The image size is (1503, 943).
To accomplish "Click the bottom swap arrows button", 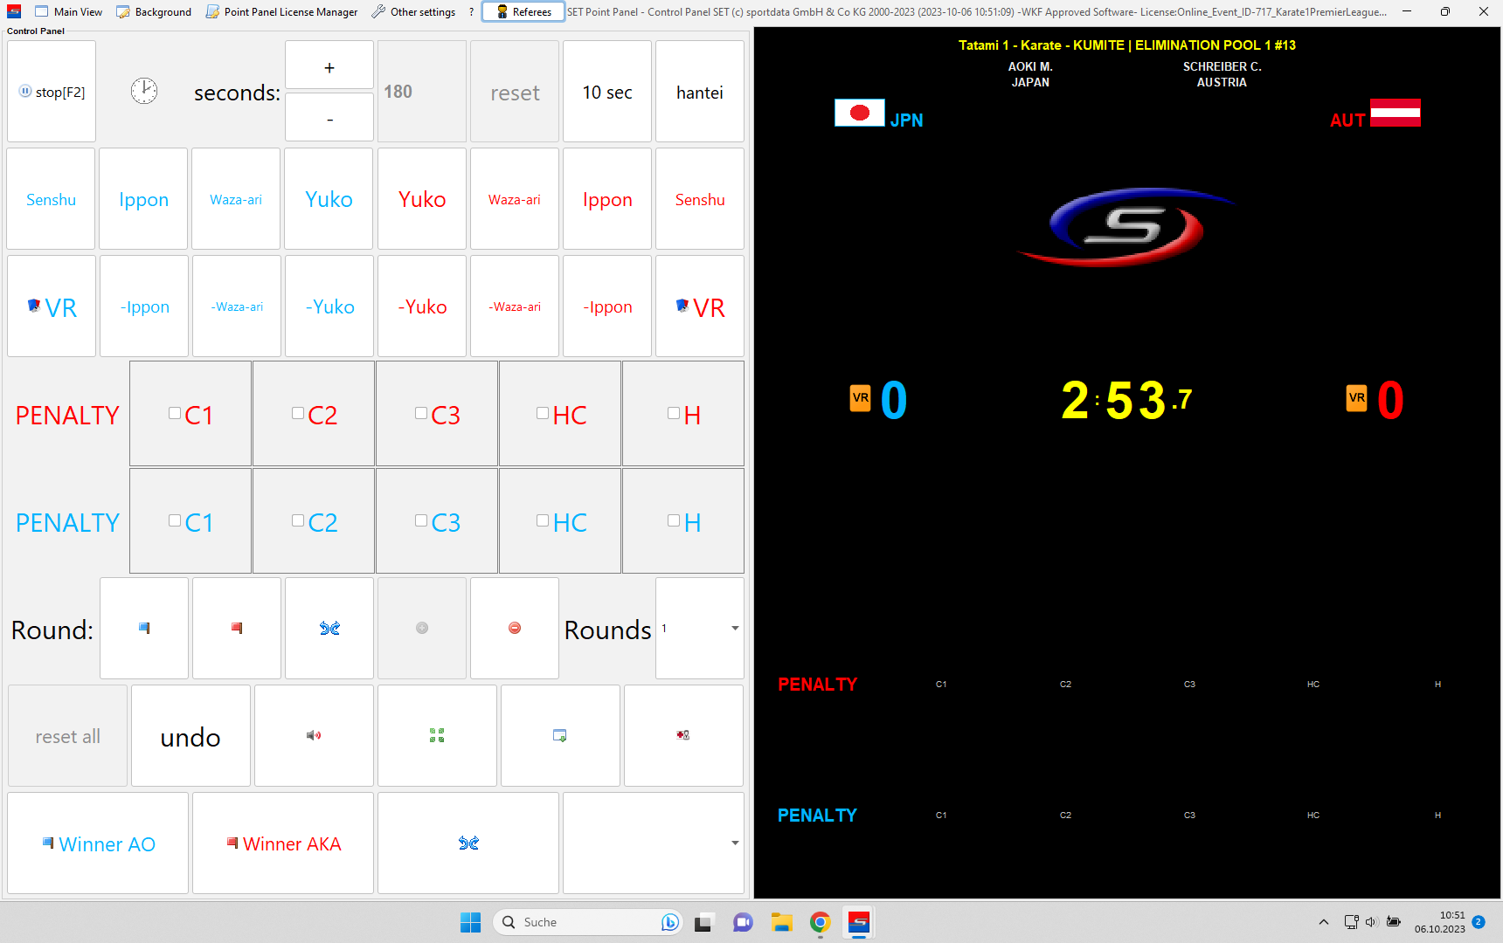I will point(468,843).
